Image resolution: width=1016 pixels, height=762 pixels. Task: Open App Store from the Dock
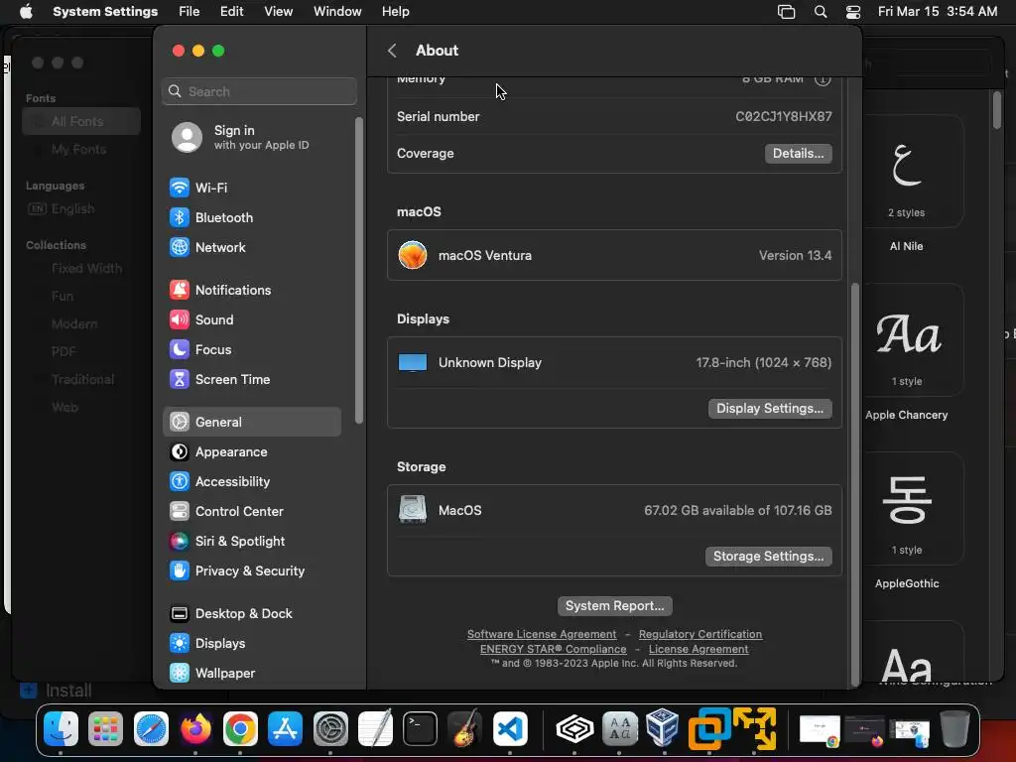pyautogui.click(x=285, y=729)
